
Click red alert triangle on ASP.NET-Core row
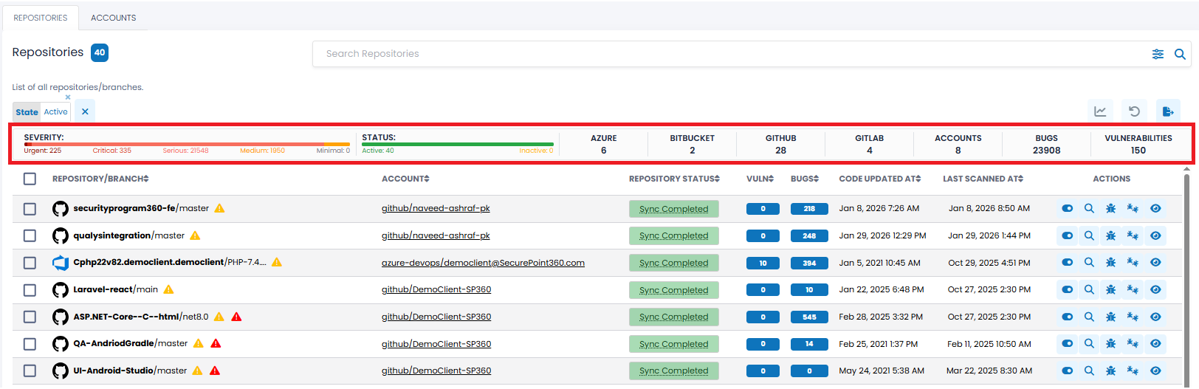236,317
